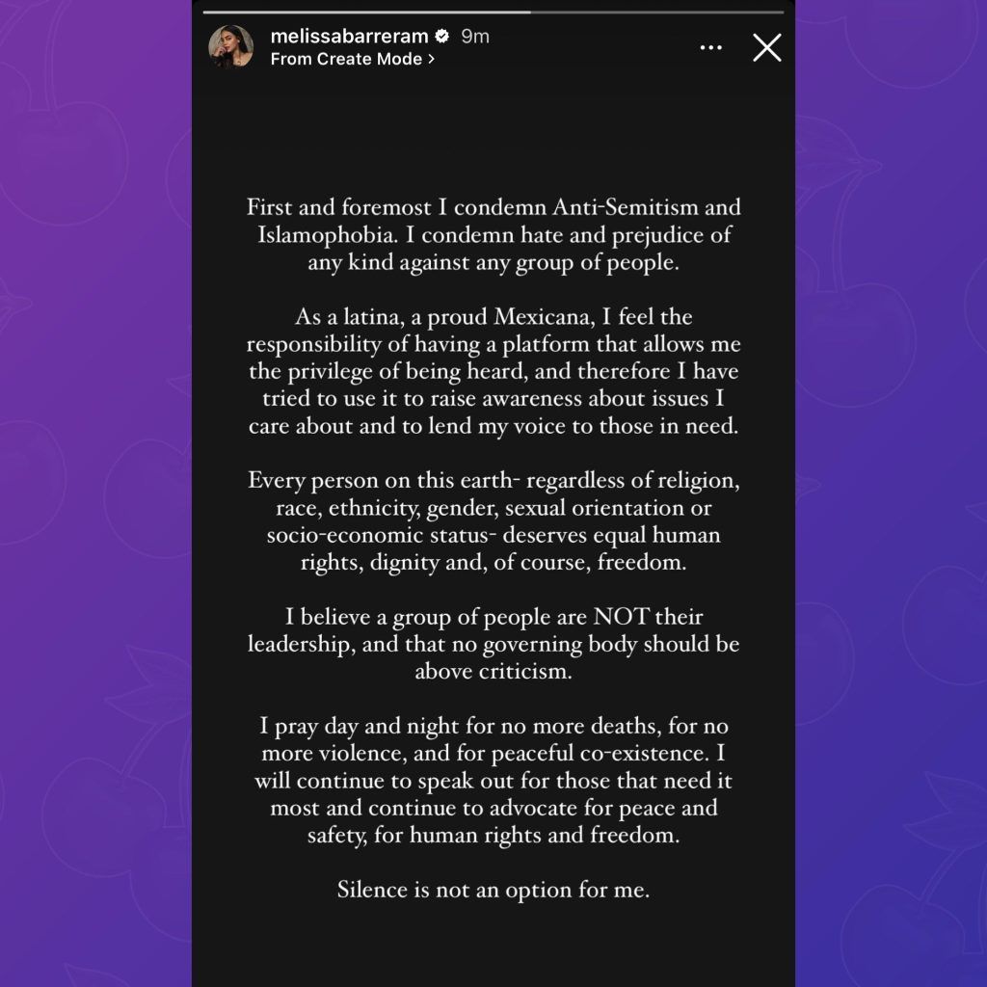This screenshot has height=987, width=987.
Task: Tap the paragraph starting "I pray day and night"
Action: (493, 781)
